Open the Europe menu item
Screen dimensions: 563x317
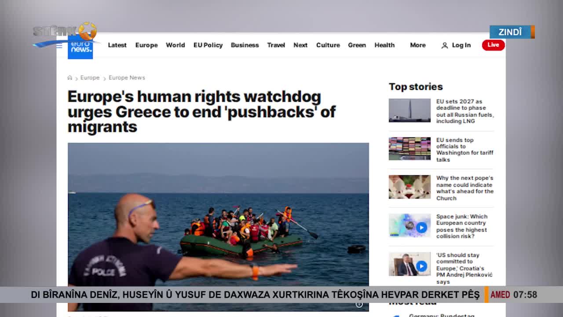146,45
